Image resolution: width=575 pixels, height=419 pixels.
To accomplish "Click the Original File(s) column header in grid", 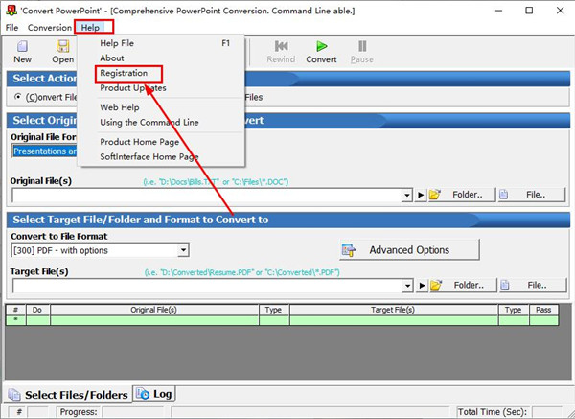I will pyautogui.click(x=154, y=310).
